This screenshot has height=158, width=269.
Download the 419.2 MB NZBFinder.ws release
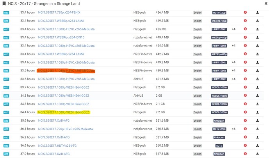258,62
